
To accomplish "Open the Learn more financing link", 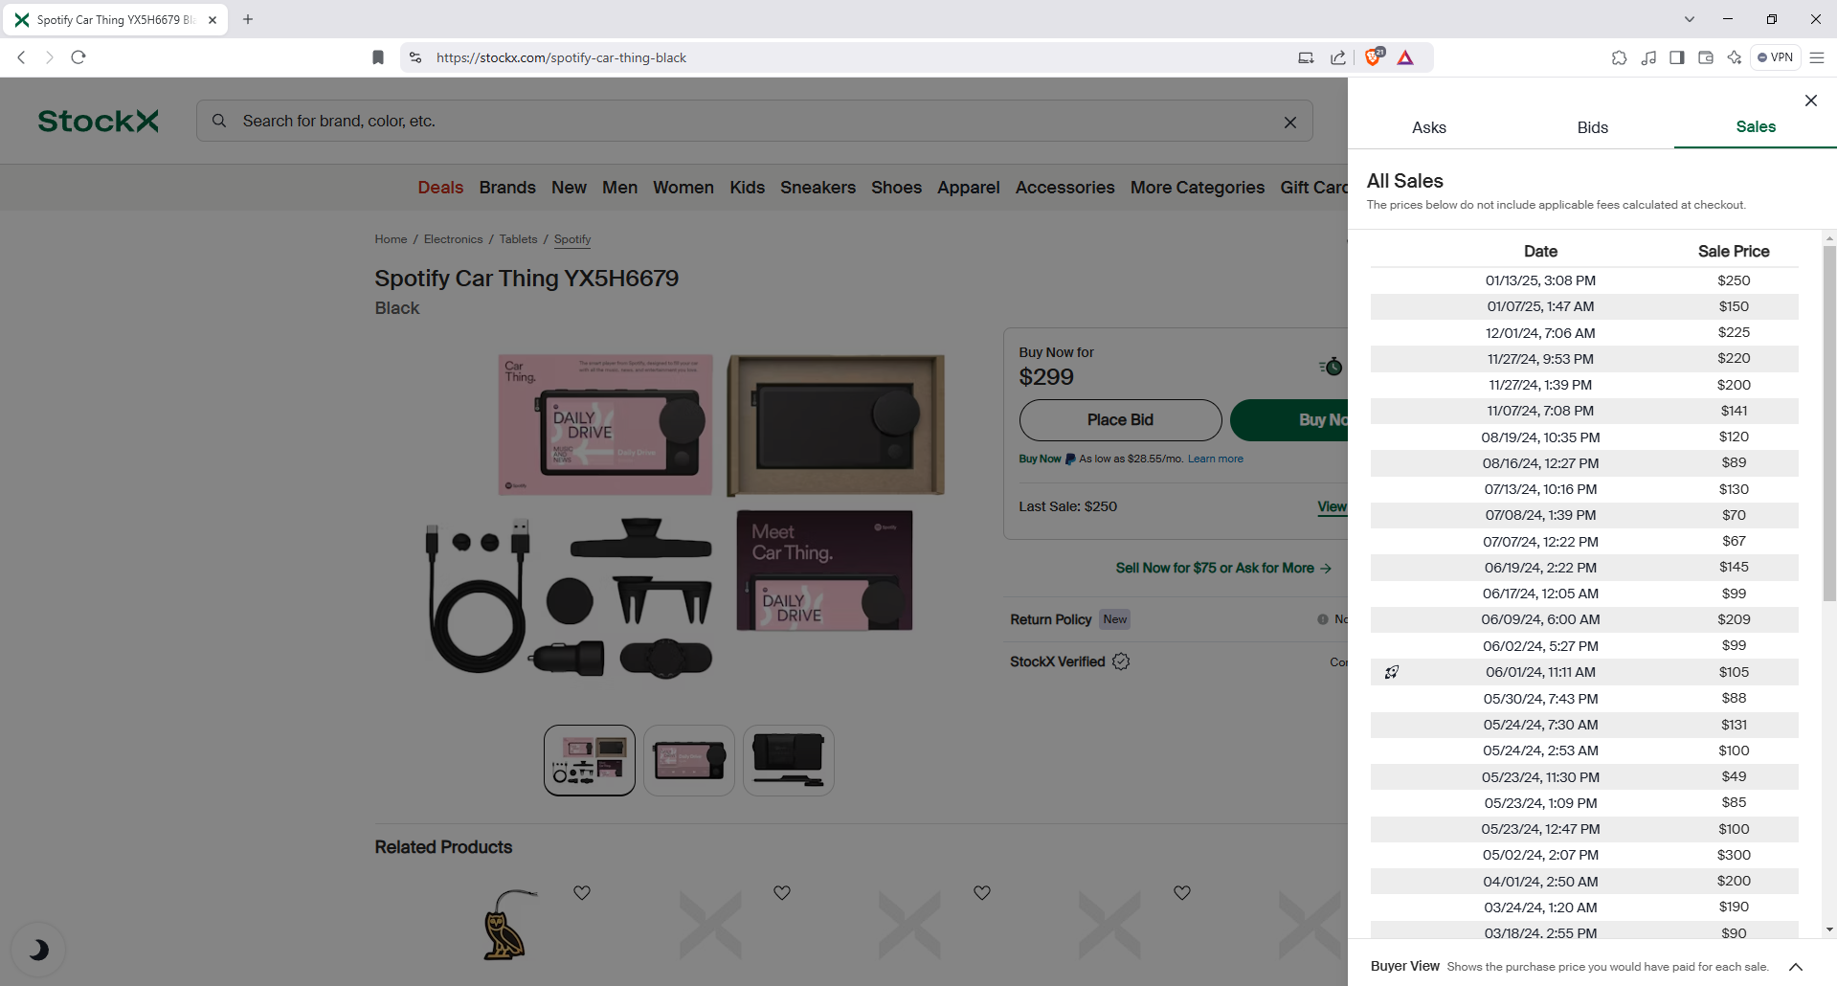I will (1215, 459).
